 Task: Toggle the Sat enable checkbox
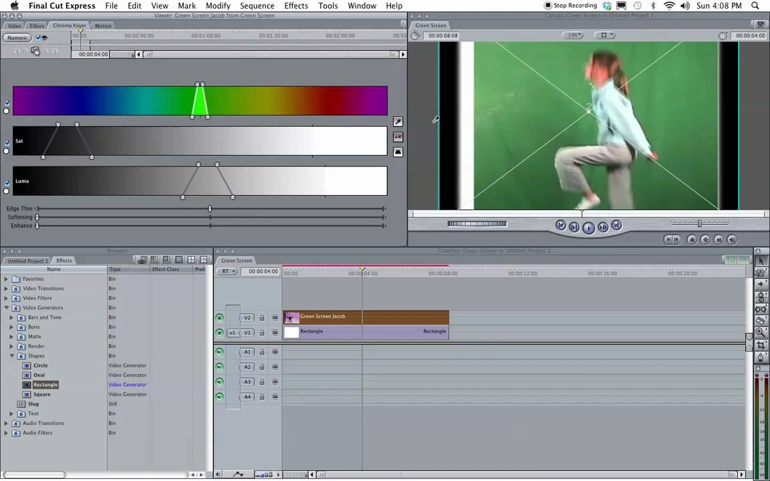7,144
